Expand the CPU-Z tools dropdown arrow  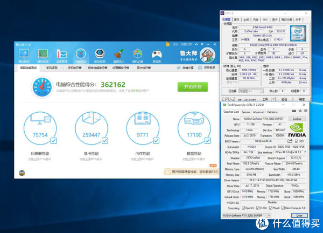click(x=273, y=99)
